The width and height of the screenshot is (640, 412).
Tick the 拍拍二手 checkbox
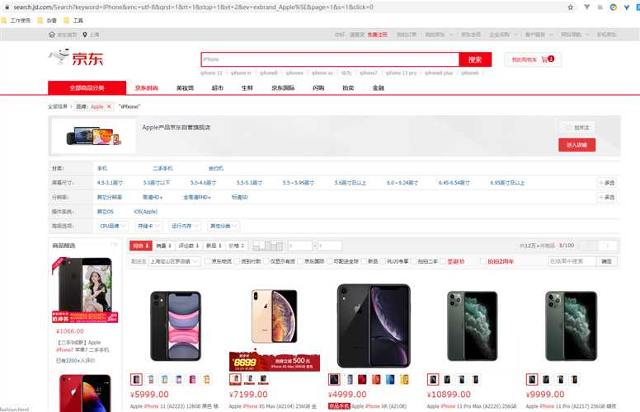[414, 261]
